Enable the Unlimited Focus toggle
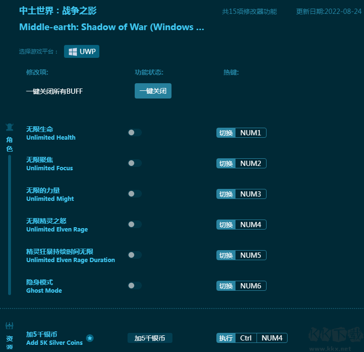 coord(134,163)
